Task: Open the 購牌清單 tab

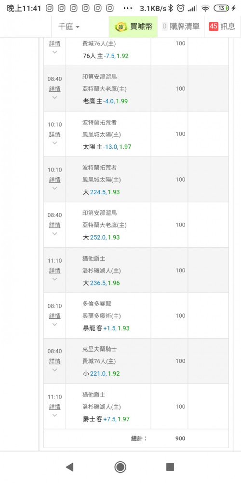Action: 181,27
